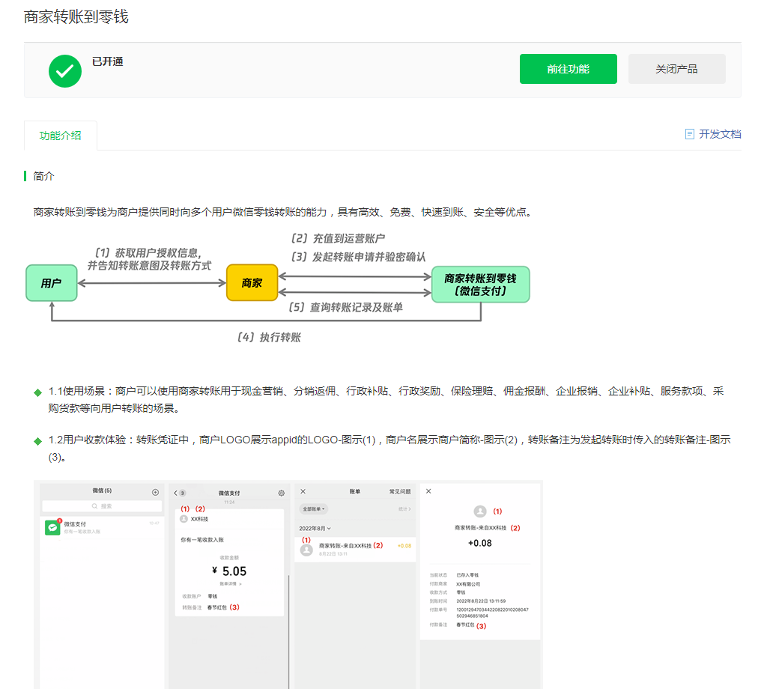Viewport: 767px width, 689px height.
Task: Click the plus icon in the 微信(5) mockup
Action: (156, 493)
